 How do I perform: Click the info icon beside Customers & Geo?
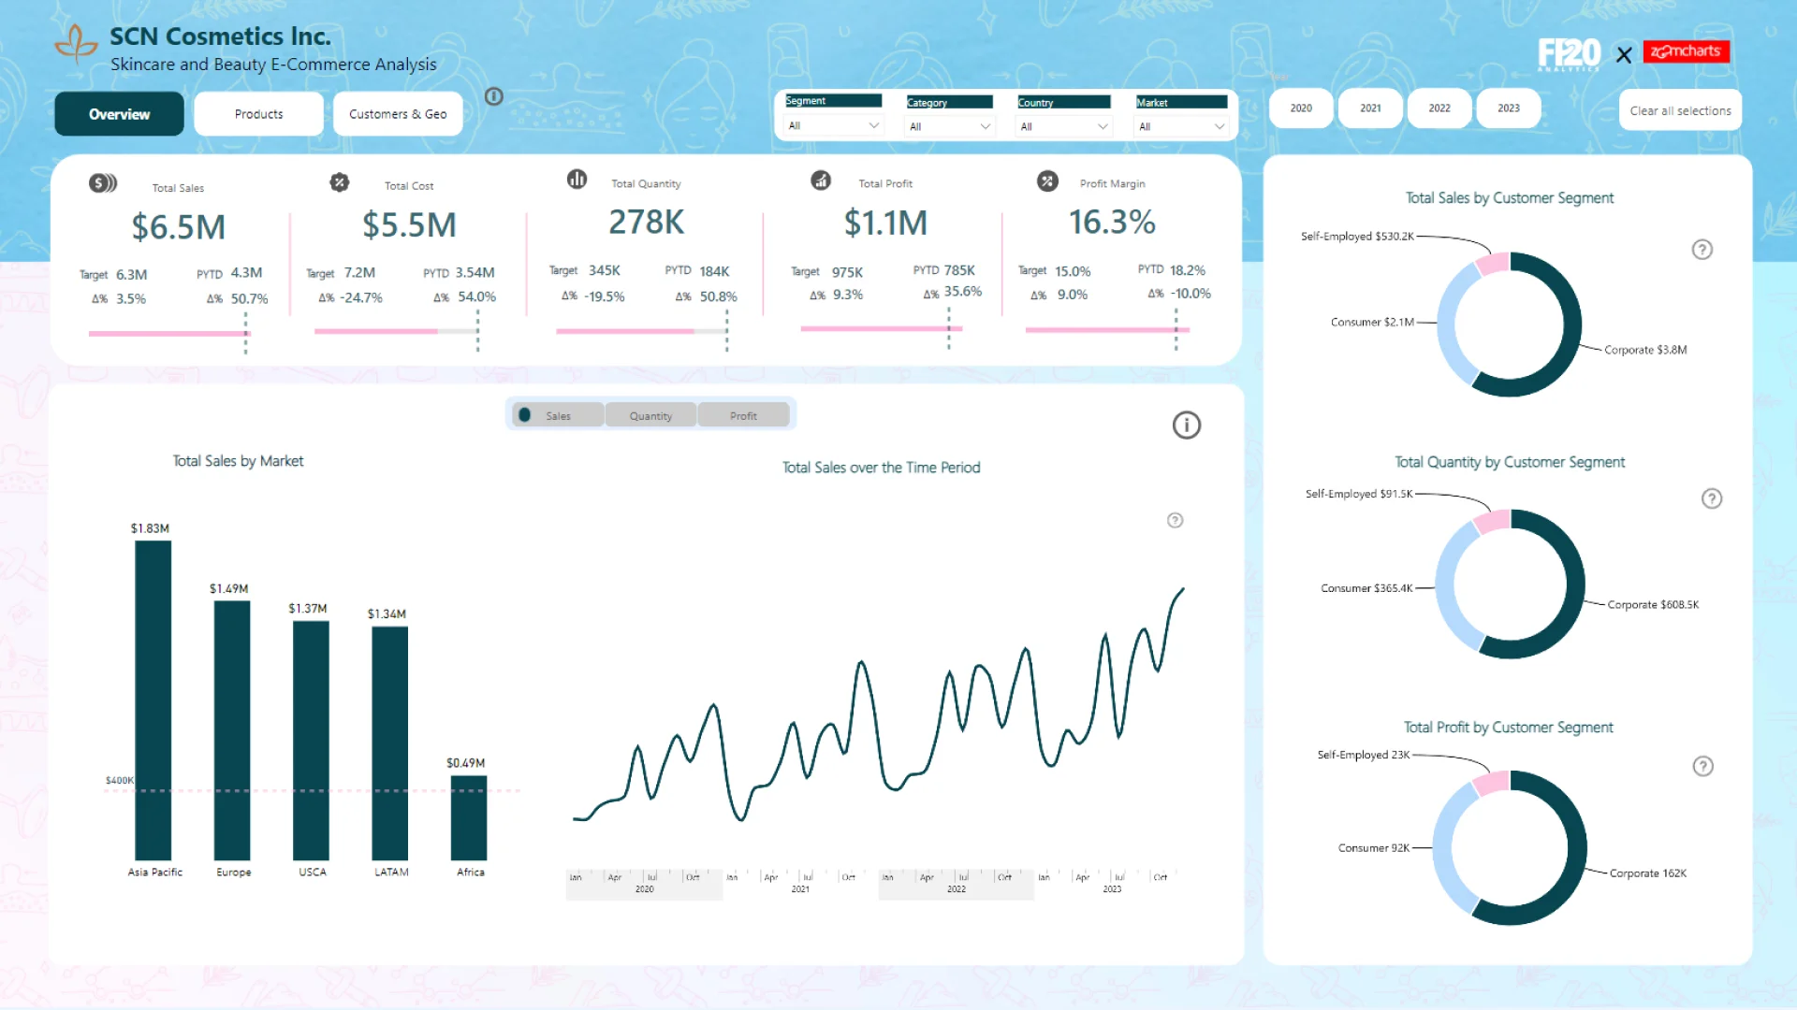(x=494, y=96)
